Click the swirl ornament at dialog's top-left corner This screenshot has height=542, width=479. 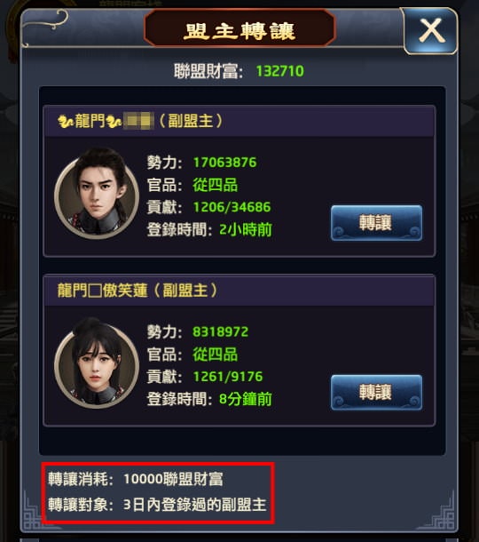[x=45, y=27]
